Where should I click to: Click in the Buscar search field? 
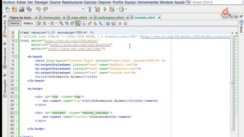217,2
